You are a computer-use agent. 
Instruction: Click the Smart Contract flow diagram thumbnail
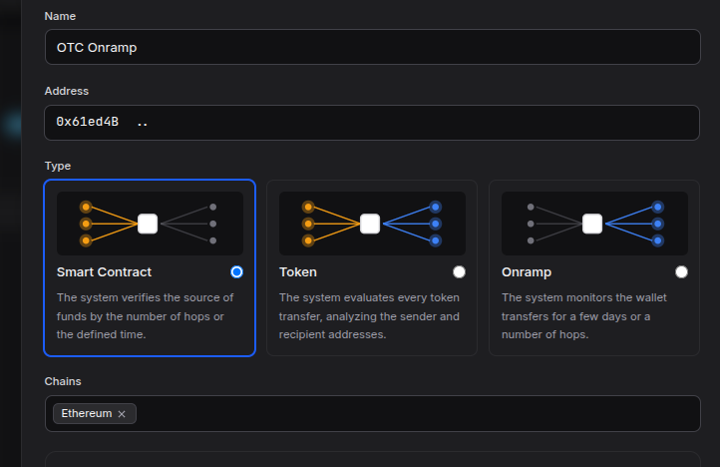[150, 224]
